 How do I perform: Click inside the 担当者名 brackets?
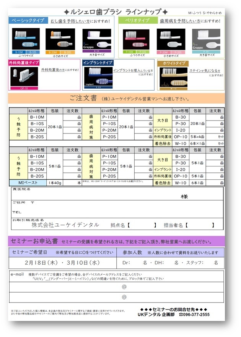click(200, 225)
